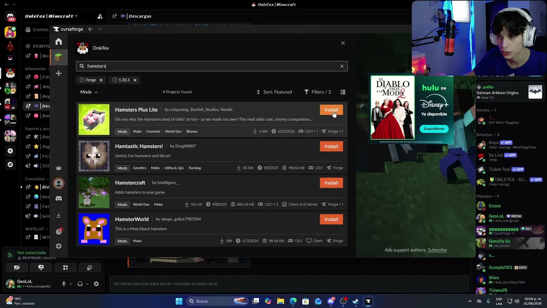Add a server in Discord server list
This screenshot has width=547, height=308.
point(10,151)
